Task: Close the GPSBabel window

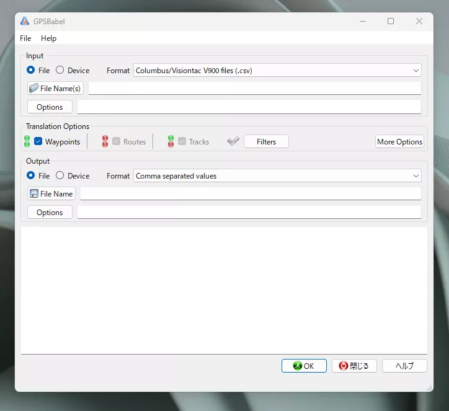Action: point(419,21)
